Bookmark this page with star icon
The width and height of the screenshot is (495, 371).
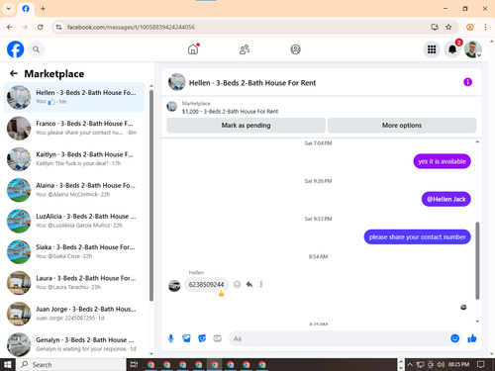point(448,27)
